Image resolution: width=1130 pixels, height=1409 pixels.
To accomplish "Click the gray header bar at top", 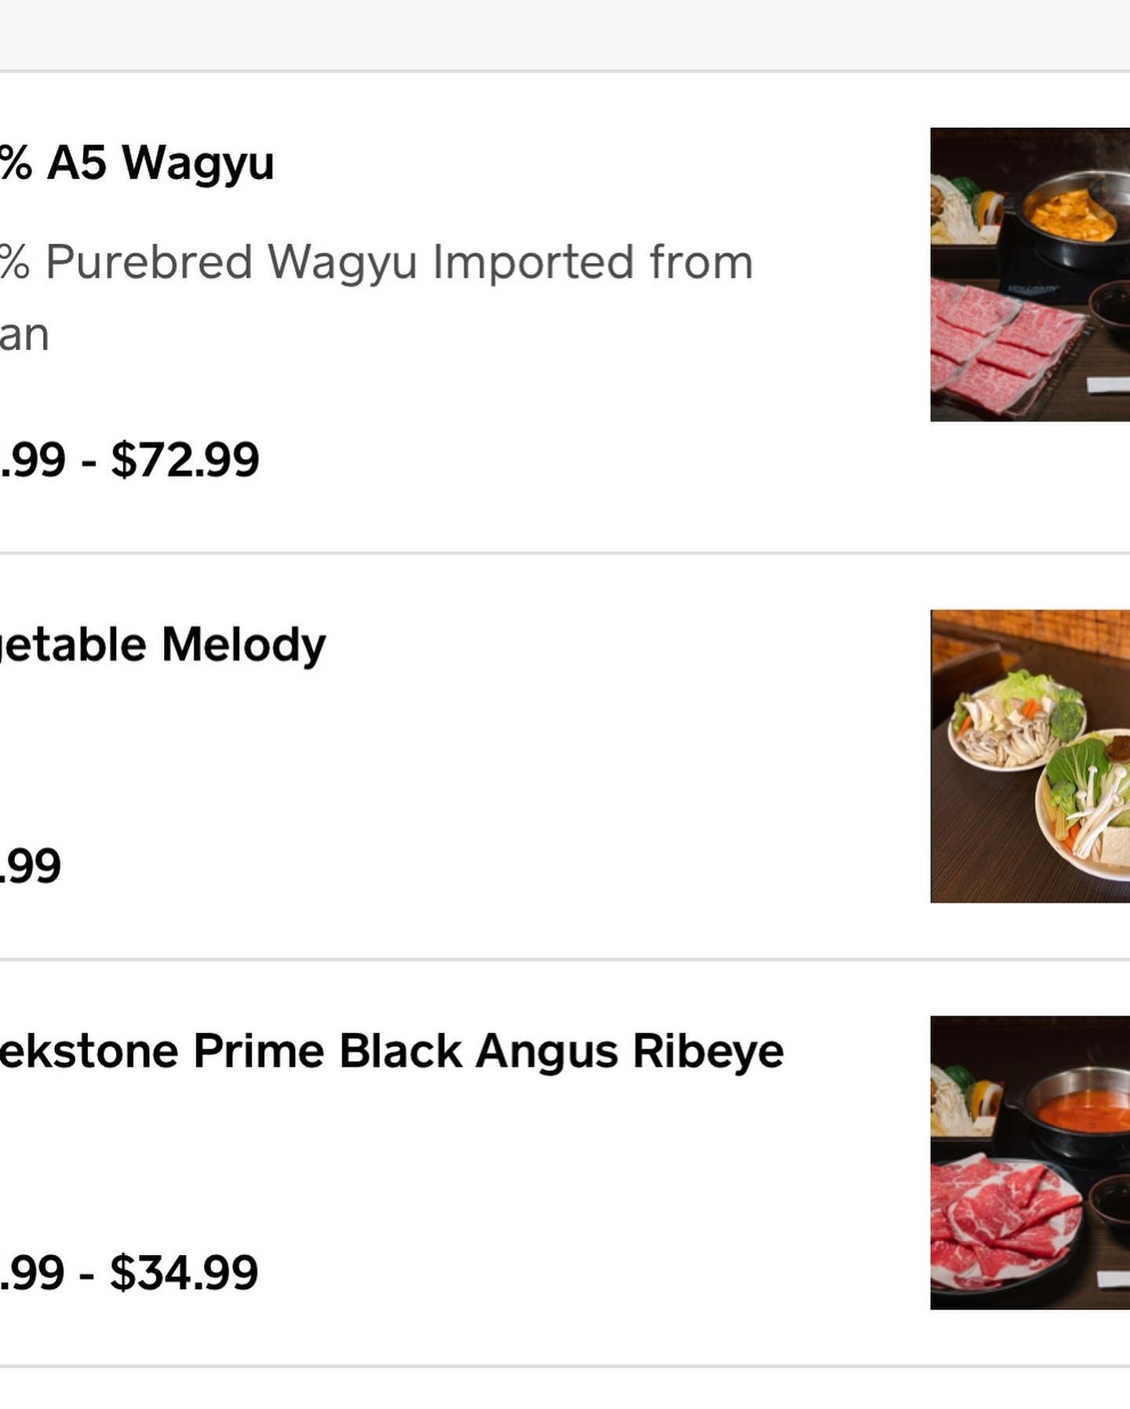I will (565, 35).
